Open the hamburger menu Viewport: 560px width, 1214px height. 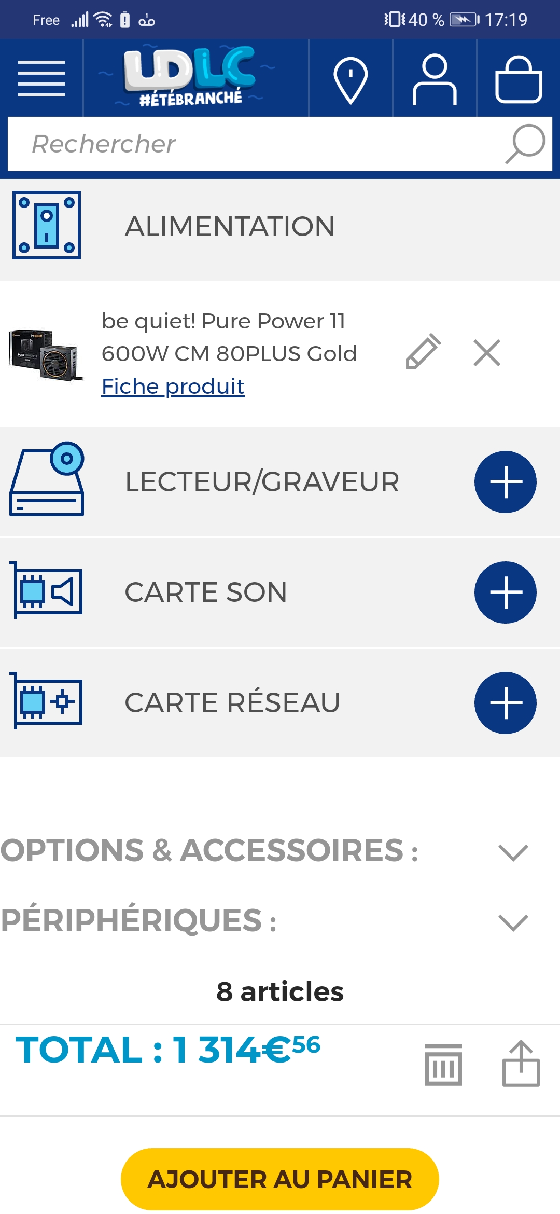point(41,78)
